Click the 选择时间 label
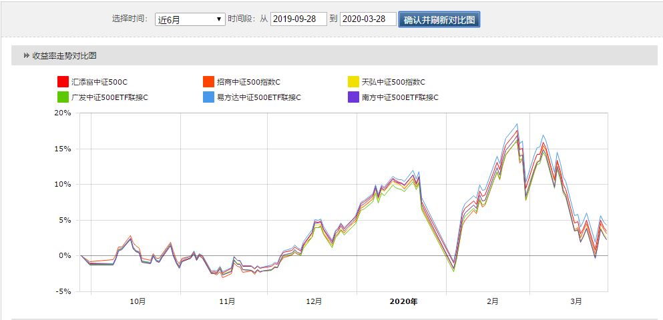Viewport: 663px width, 320px height. coord(130,19)
